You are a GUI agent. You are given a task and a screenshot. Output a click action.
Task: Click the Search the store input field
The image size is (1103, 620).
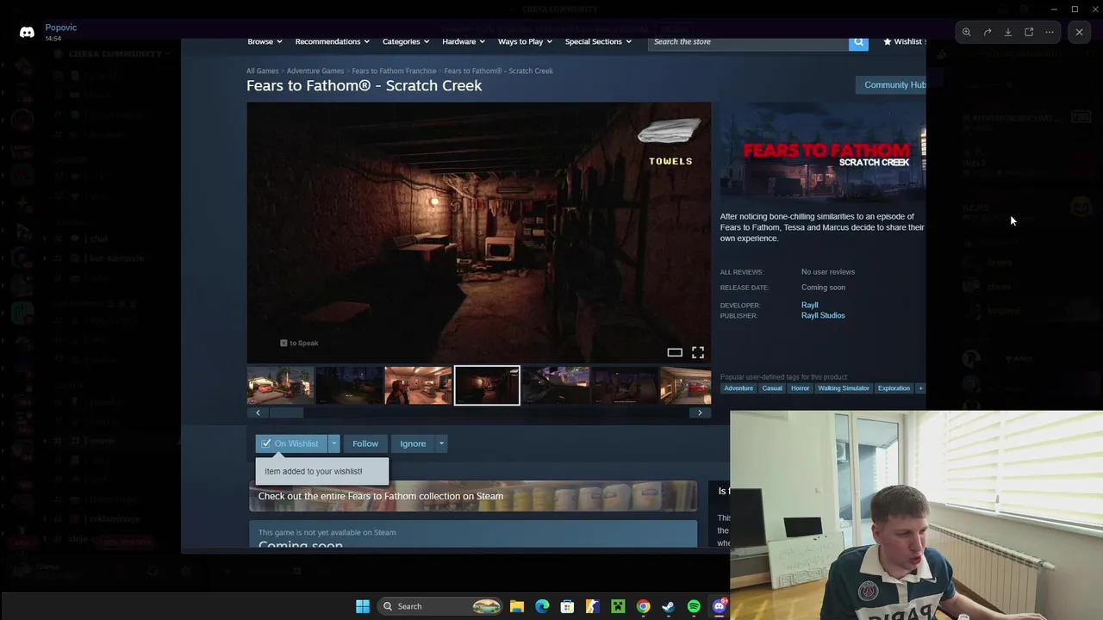point(748,41)
